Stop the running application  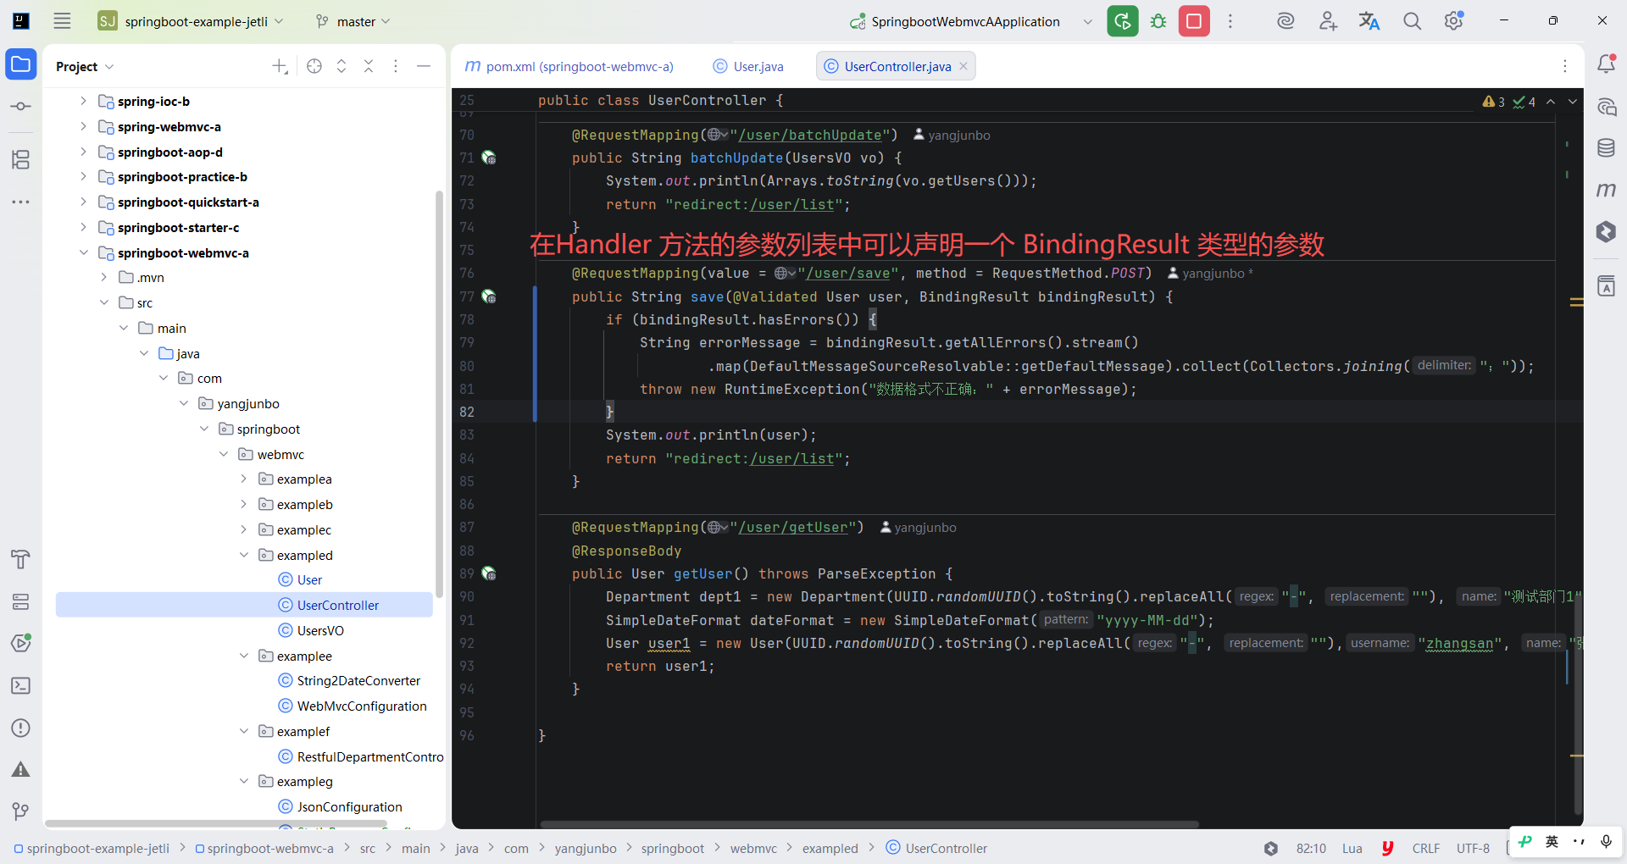point(1194,21)
